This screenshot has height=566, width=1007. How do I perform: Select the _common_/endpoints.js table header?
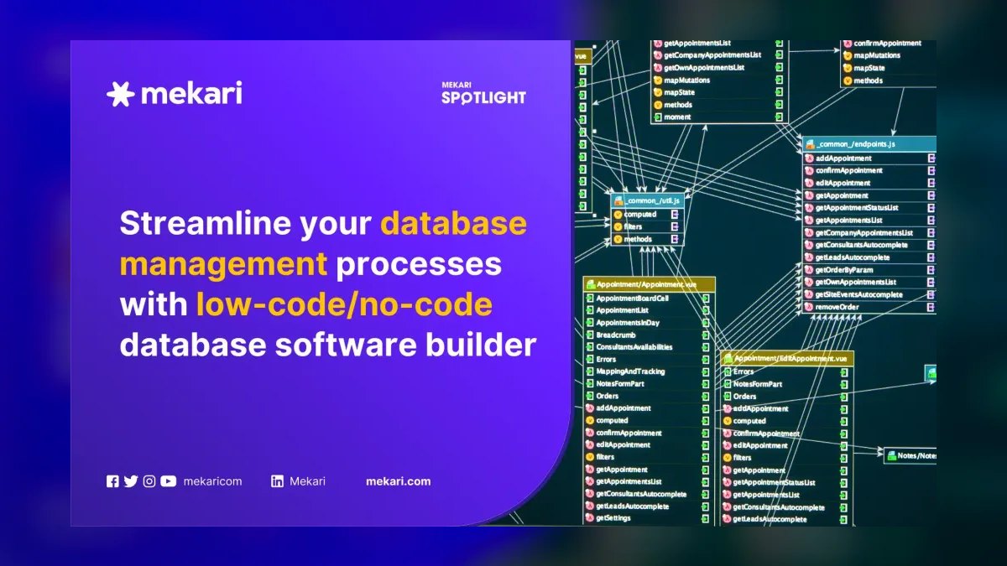coord(869,145)
